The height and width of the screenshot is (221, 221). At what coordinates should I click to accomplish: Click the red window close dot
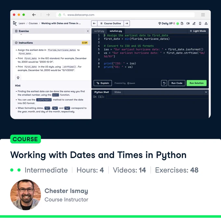click(x=14, y=15)
